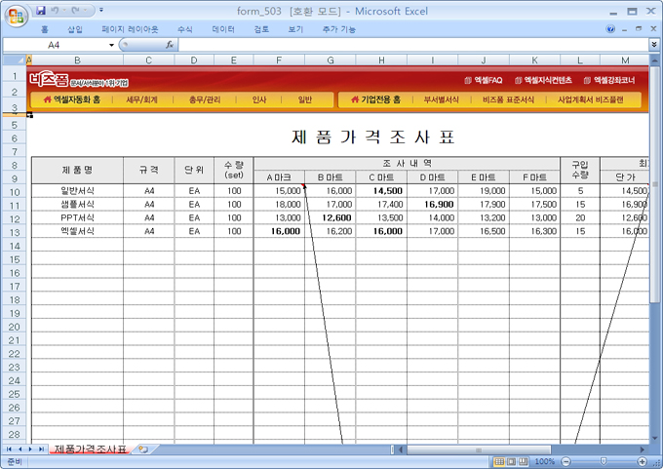Image resolution: width=663 pixels, height=469 pixels.
Task: Click the insert function fx icon
Action: click(x=170, y=45)
